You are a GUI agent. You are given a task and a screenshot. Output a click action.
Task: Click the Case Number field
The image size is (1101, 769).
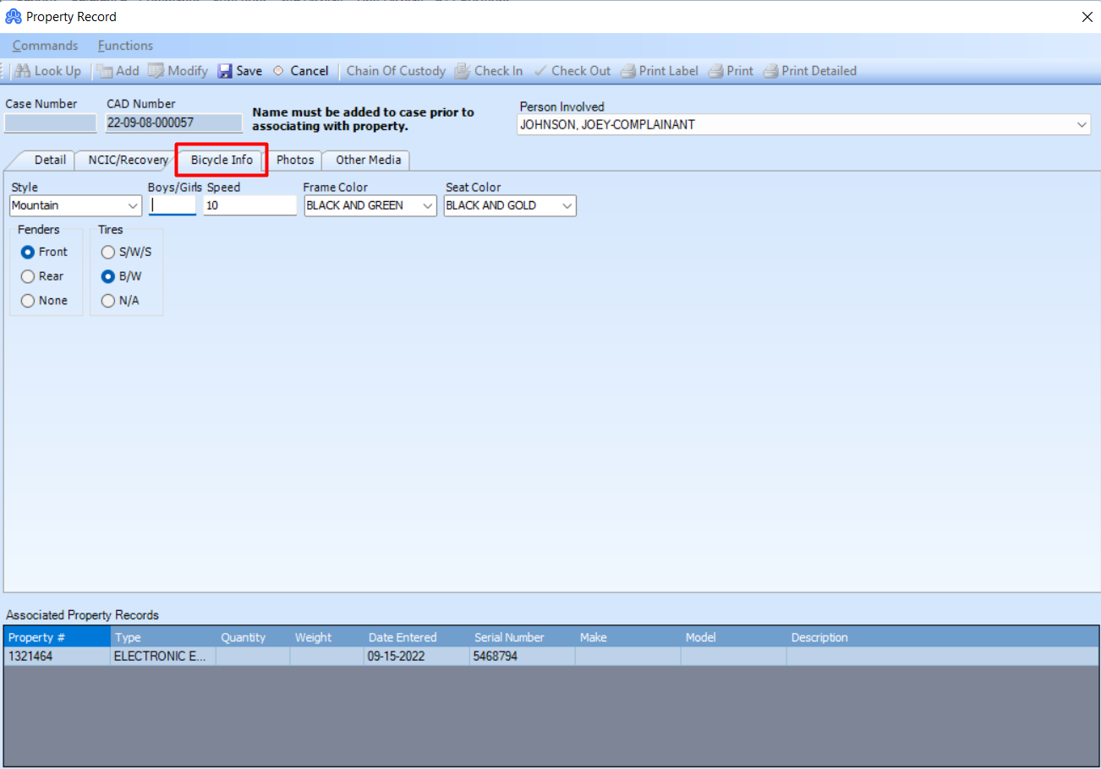pos(50,123)
